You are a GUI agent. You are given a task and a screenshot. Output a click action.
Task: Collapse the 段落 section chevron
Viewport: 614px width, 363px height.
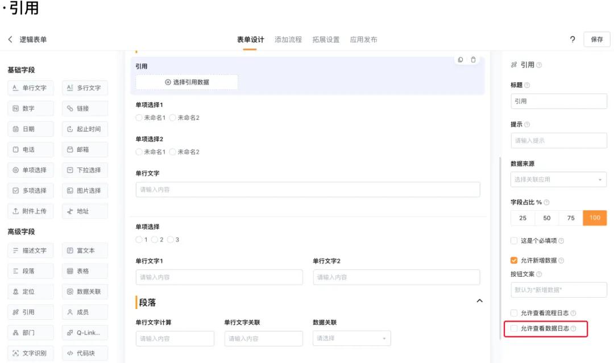coord(479,301)
